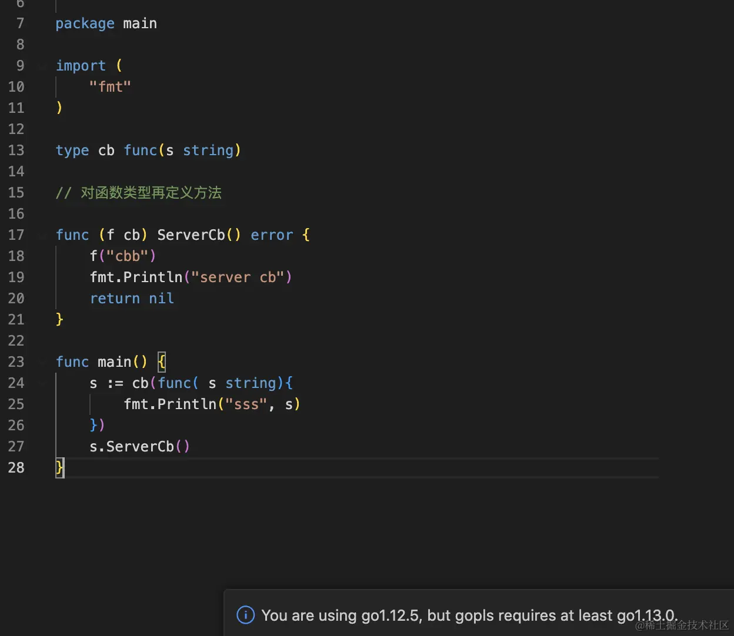Click line number 13 in the gutter

(16, 150)
